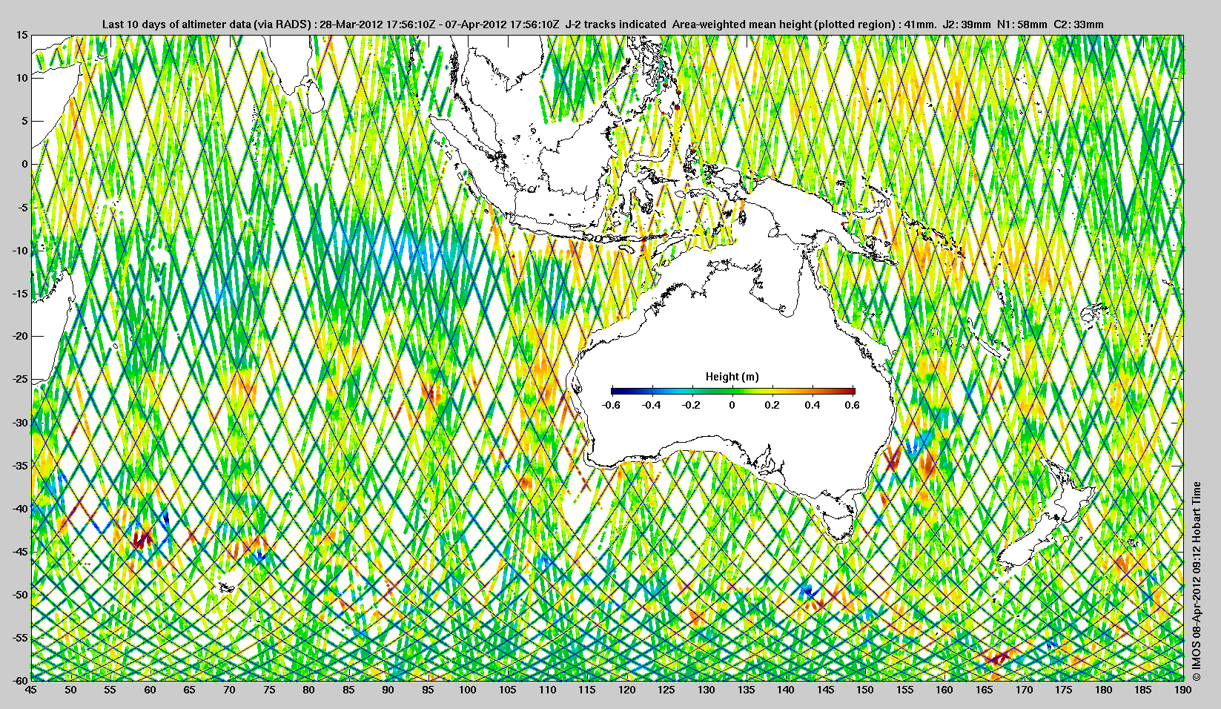Viewport: 1221px width, 709px height.
Task: Click the longitude axis label 115
Action: tap(586, 690)
